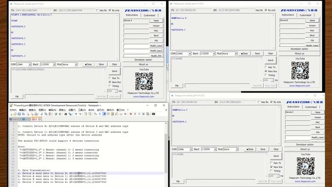Open the COM5 port dropdown in Device B window
The width and height of the screenshot is (332, 187).
pyautogui.click(x=190, y=54)
